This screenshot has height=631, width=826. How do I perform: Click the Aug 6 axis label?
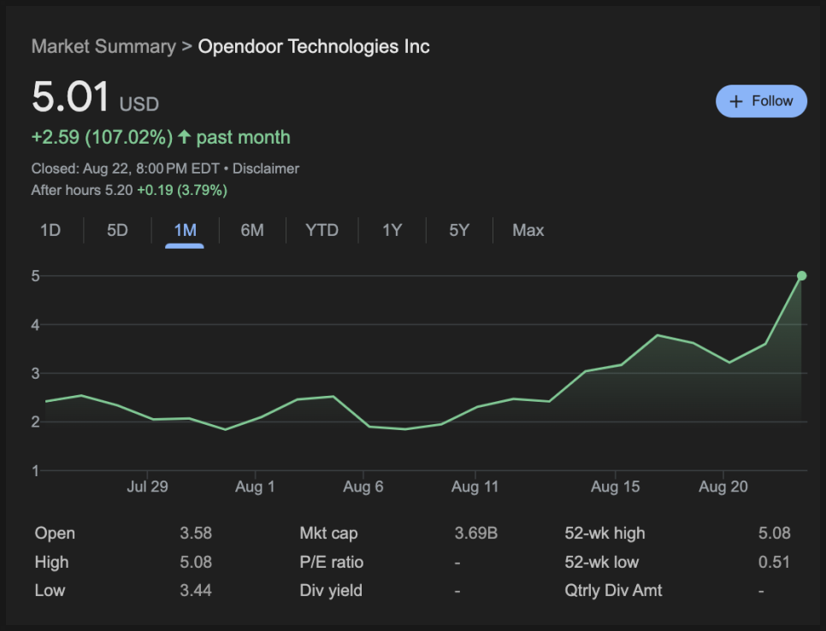click(x=363, y=487)
